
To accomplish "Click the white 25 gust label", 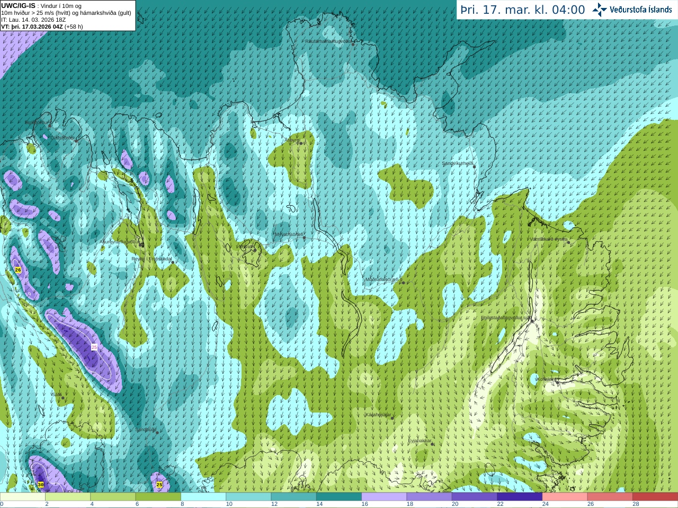I will (94, 347).
